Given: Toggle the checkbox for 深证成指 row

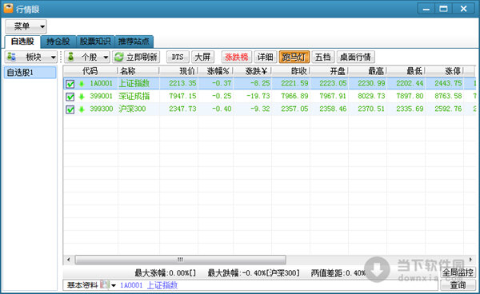Looking at the screenshot, I should coord(70,97).
